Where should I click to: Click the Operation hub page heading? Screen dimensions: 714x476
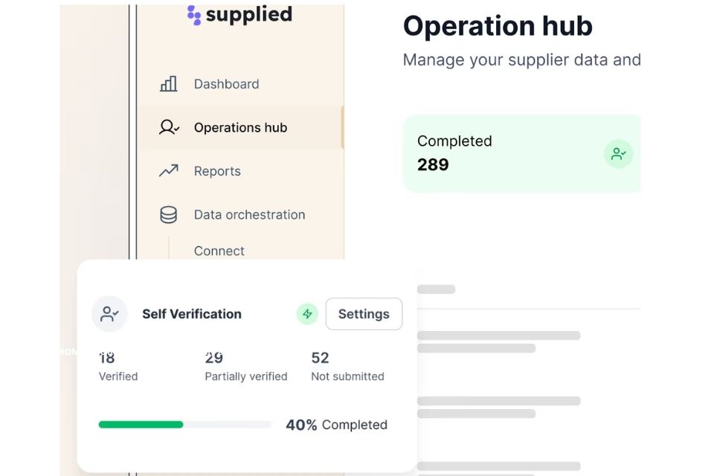498,26
